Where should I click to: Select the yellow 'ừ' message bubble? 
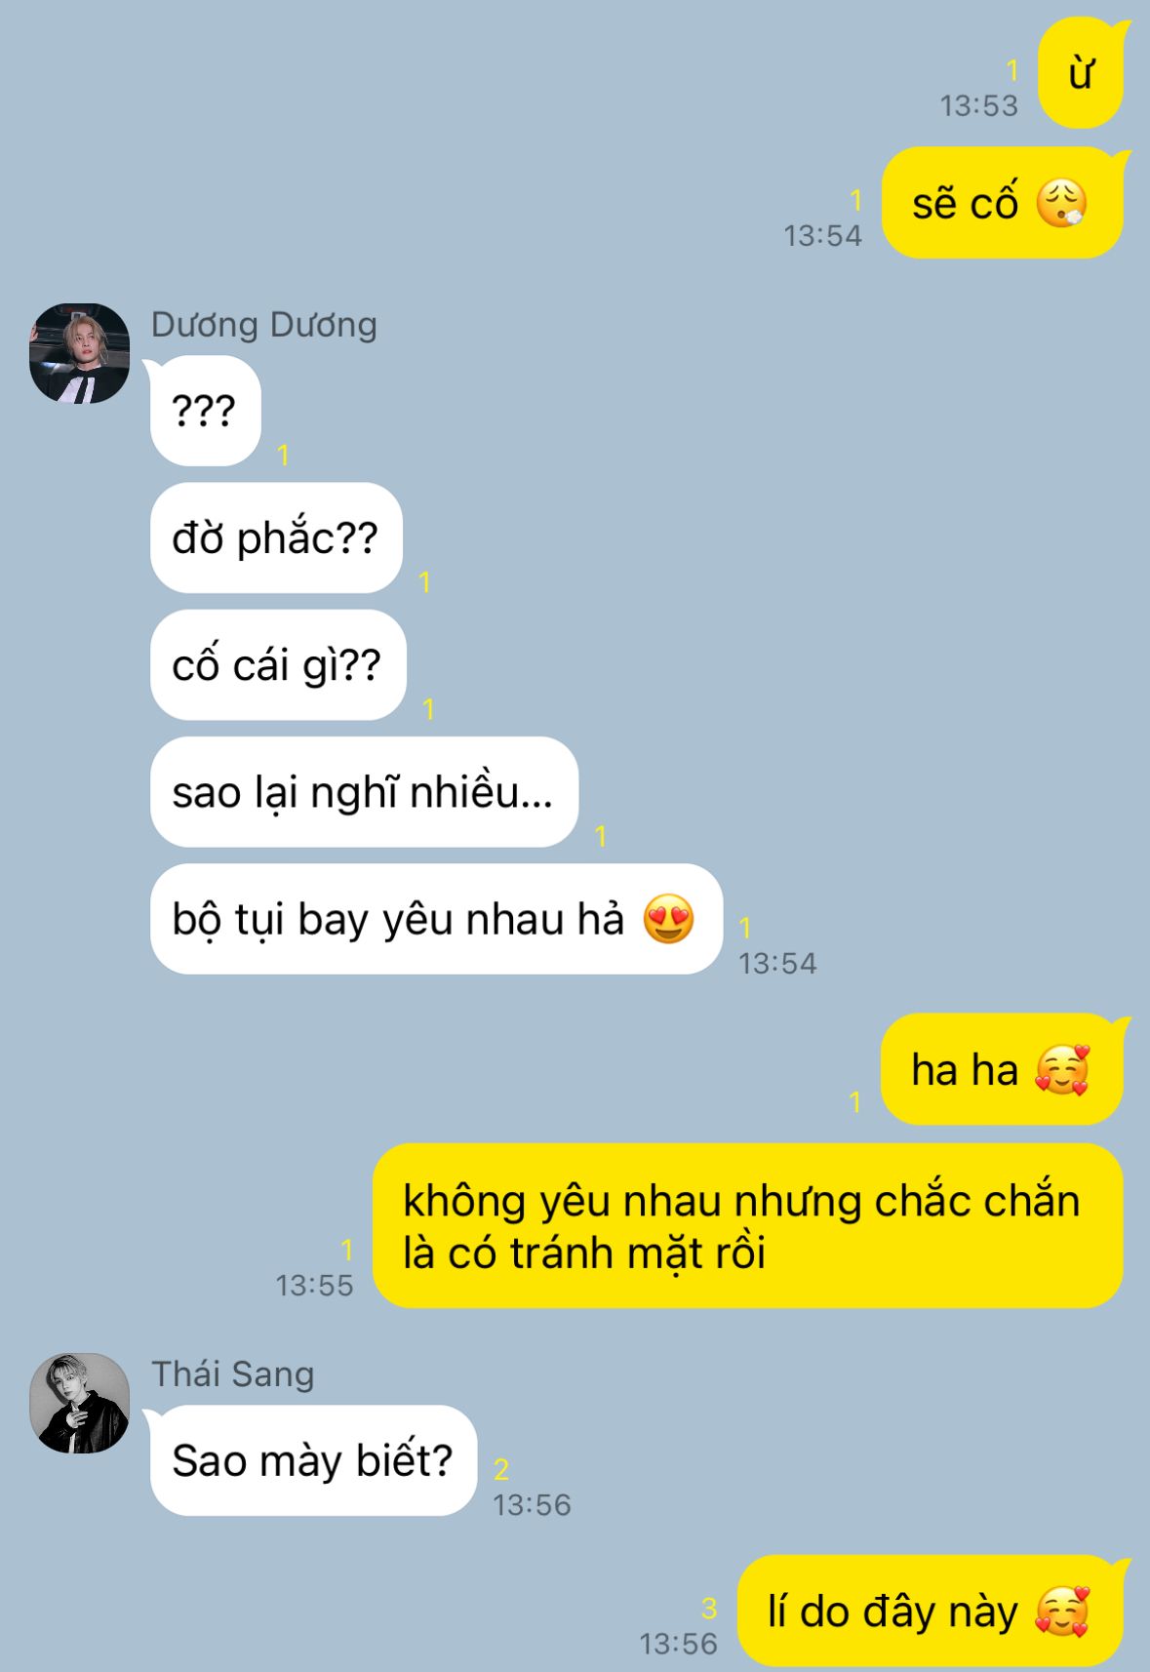click(1080, 73)
